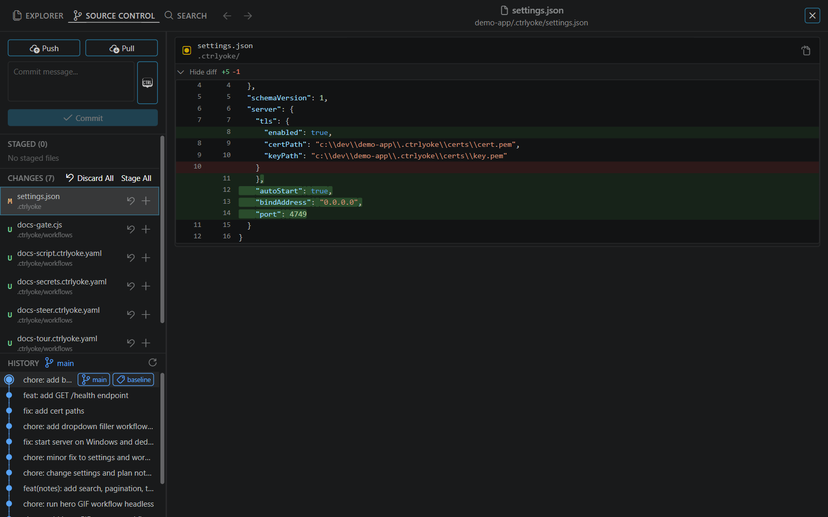Image resolution: width=828 pixels, height=517 pixels.
Task: Collapse diff with Hide diff chevron
Action: [181, 72]
